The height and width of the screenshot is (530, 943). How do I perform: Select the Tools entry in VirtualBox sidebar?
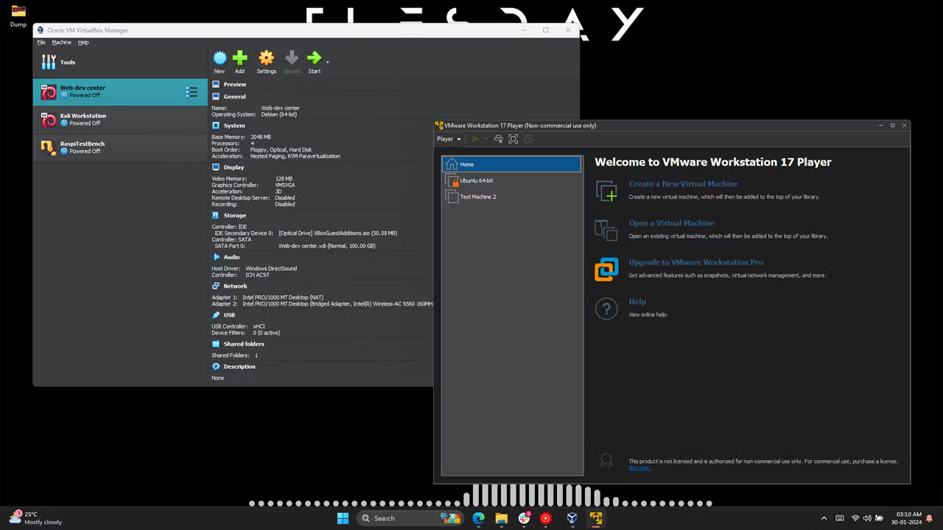click(67, 62)
